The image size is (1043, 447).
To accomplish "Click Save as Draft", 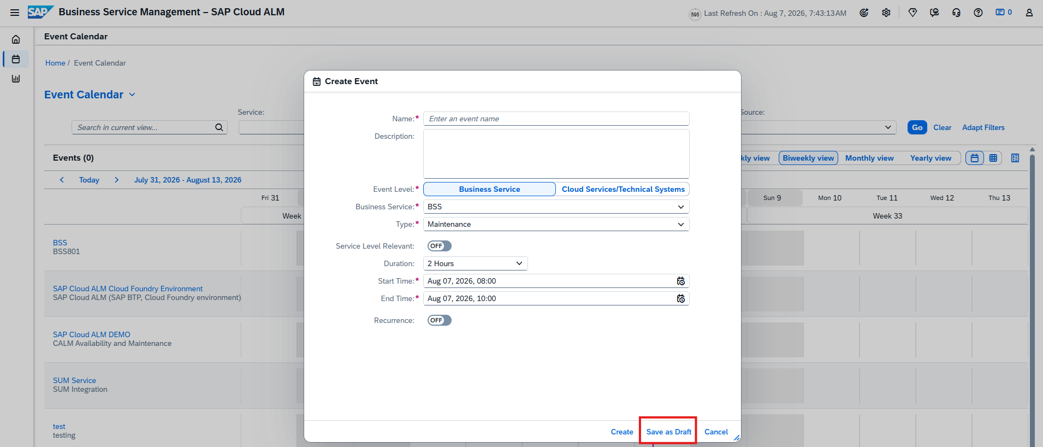I will coord(668,432).
